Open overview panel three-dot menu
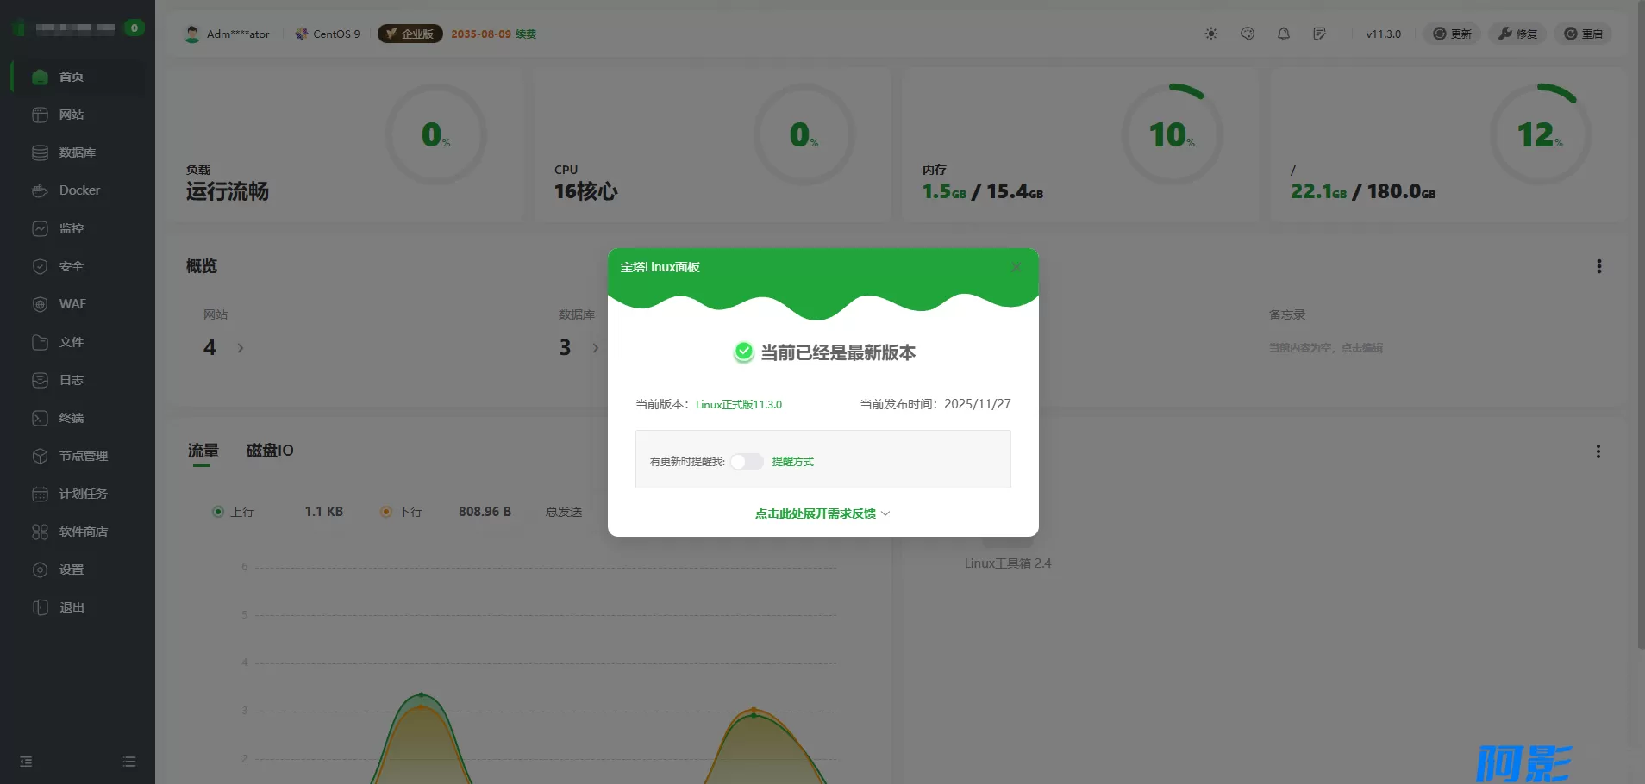Viewport: 1645px width, 784px height. (x=1598, y=266)
